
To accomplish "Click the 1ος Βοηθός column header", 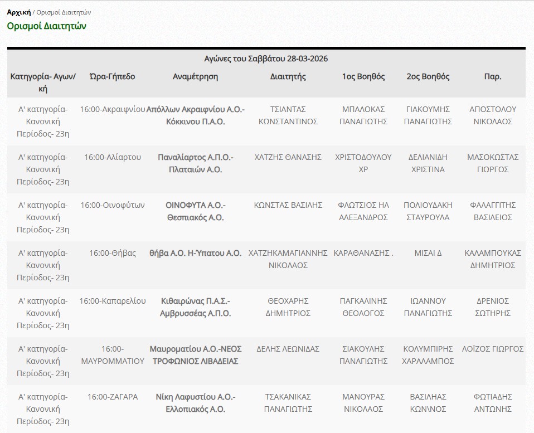I will 363,76.
